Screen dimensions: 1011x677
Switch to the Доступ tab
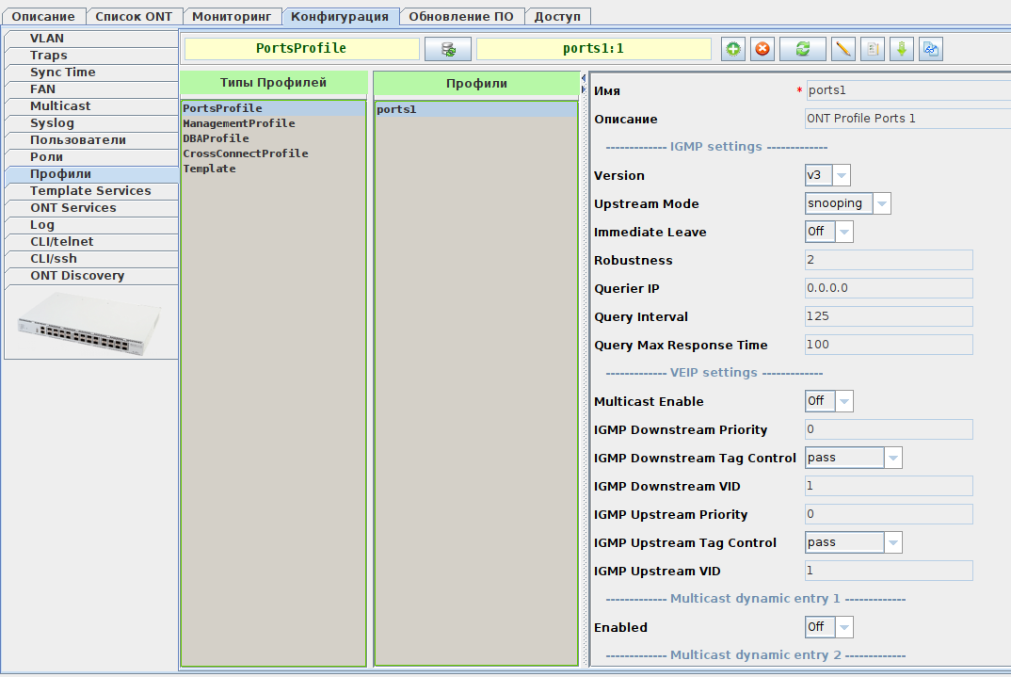point(557,17)
